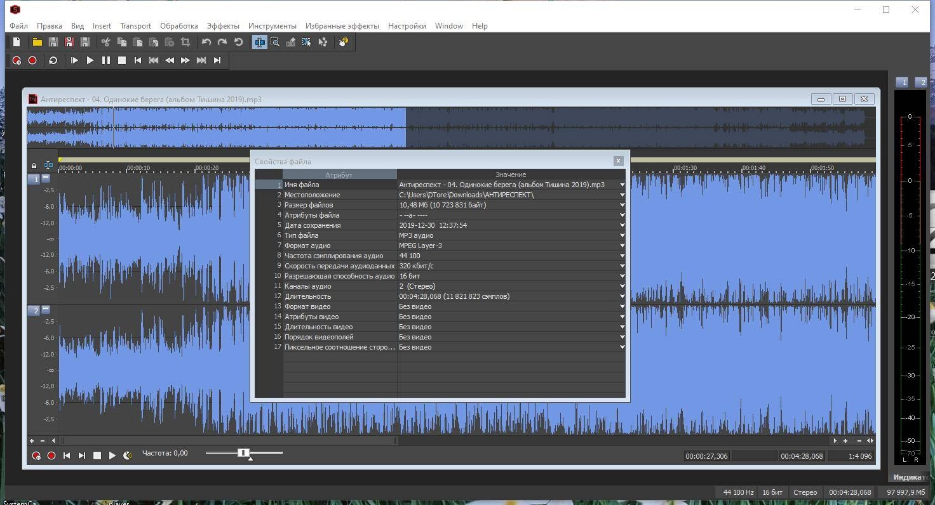Image resolution: width=935 pixels, height=505 pixels.
Task: Open a file using the yellow folder icon
Action: click(37, 42)
